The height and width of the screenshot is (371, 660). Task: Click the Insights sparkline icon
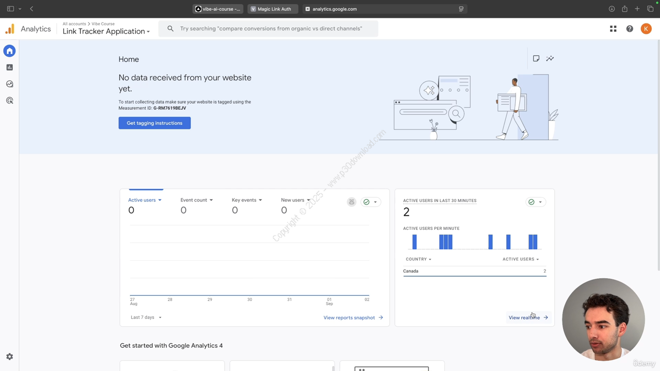click(x=550, y=59)
